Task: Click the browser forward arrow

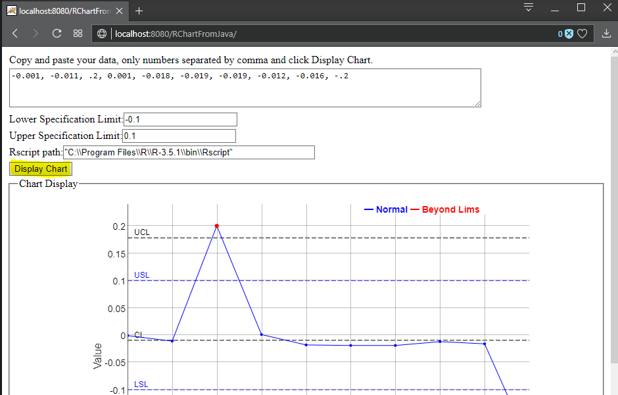Action: click(36, 34)
